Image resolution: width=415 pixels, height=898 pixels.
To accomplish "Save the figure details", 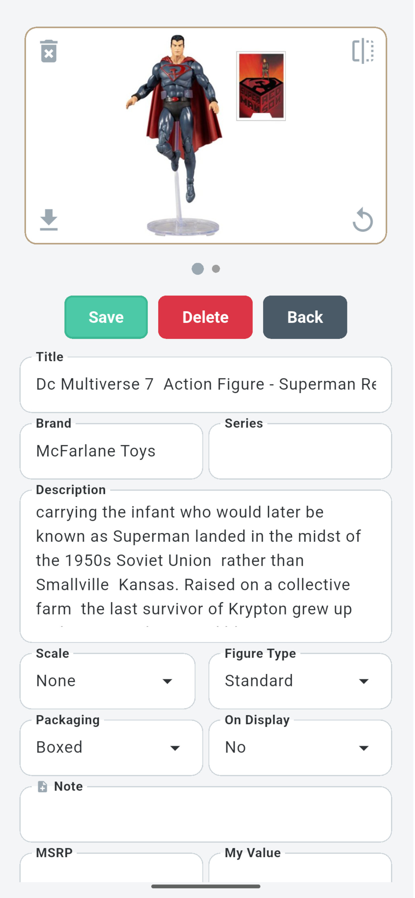I will (x=106, y=317).
